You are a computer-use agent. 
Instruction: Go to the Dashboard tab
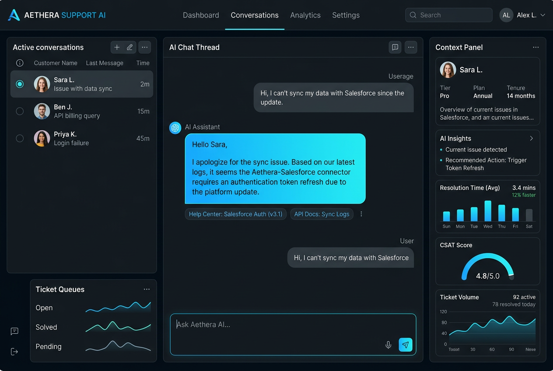[201, 15]
